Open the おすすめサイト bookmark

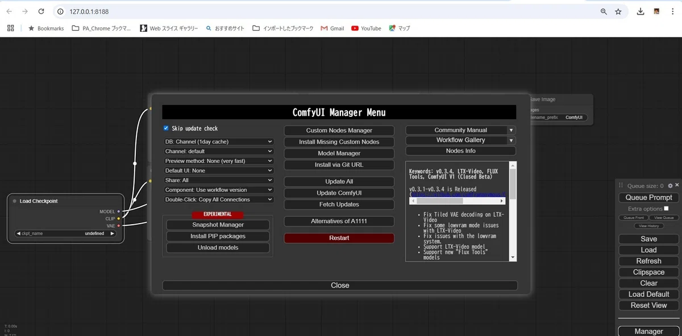pos(225,28)
